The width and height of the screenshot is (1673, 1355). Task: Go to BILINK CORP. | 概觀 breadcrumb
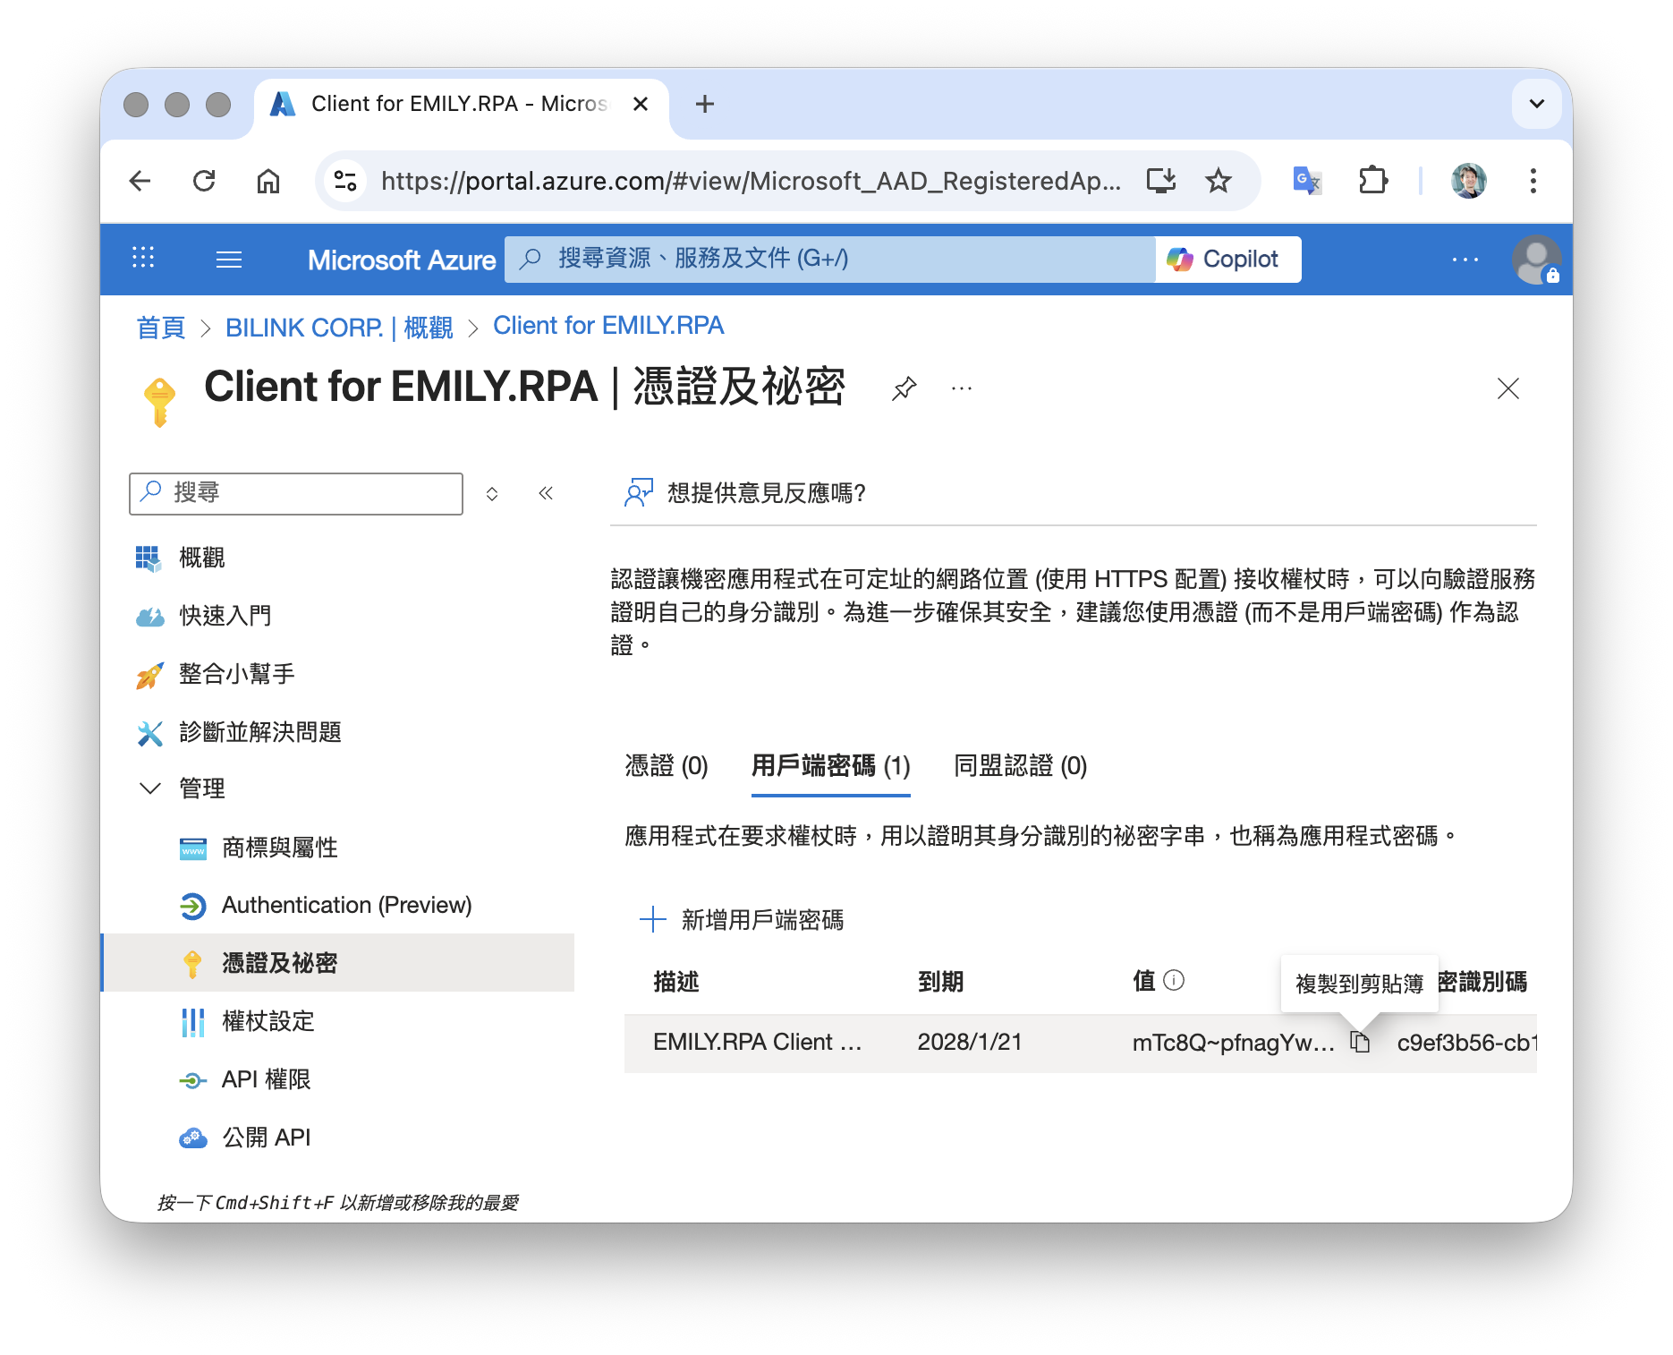pos(339,328)
